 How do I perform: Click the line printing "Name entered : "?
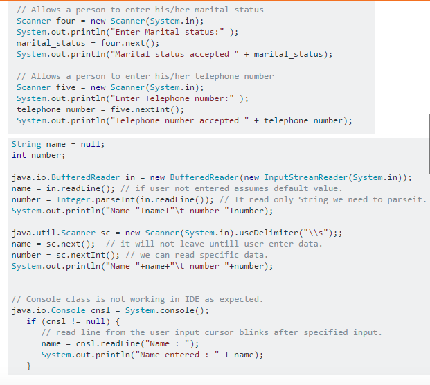(x=152, y=355)
